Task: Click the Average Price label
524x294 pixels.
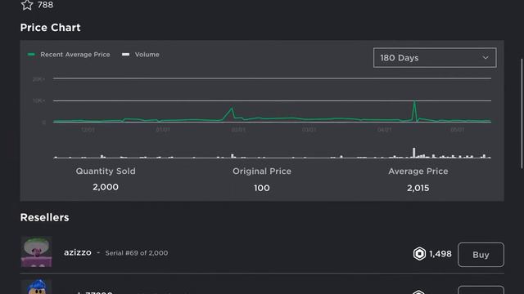Action: pos(418,171)
